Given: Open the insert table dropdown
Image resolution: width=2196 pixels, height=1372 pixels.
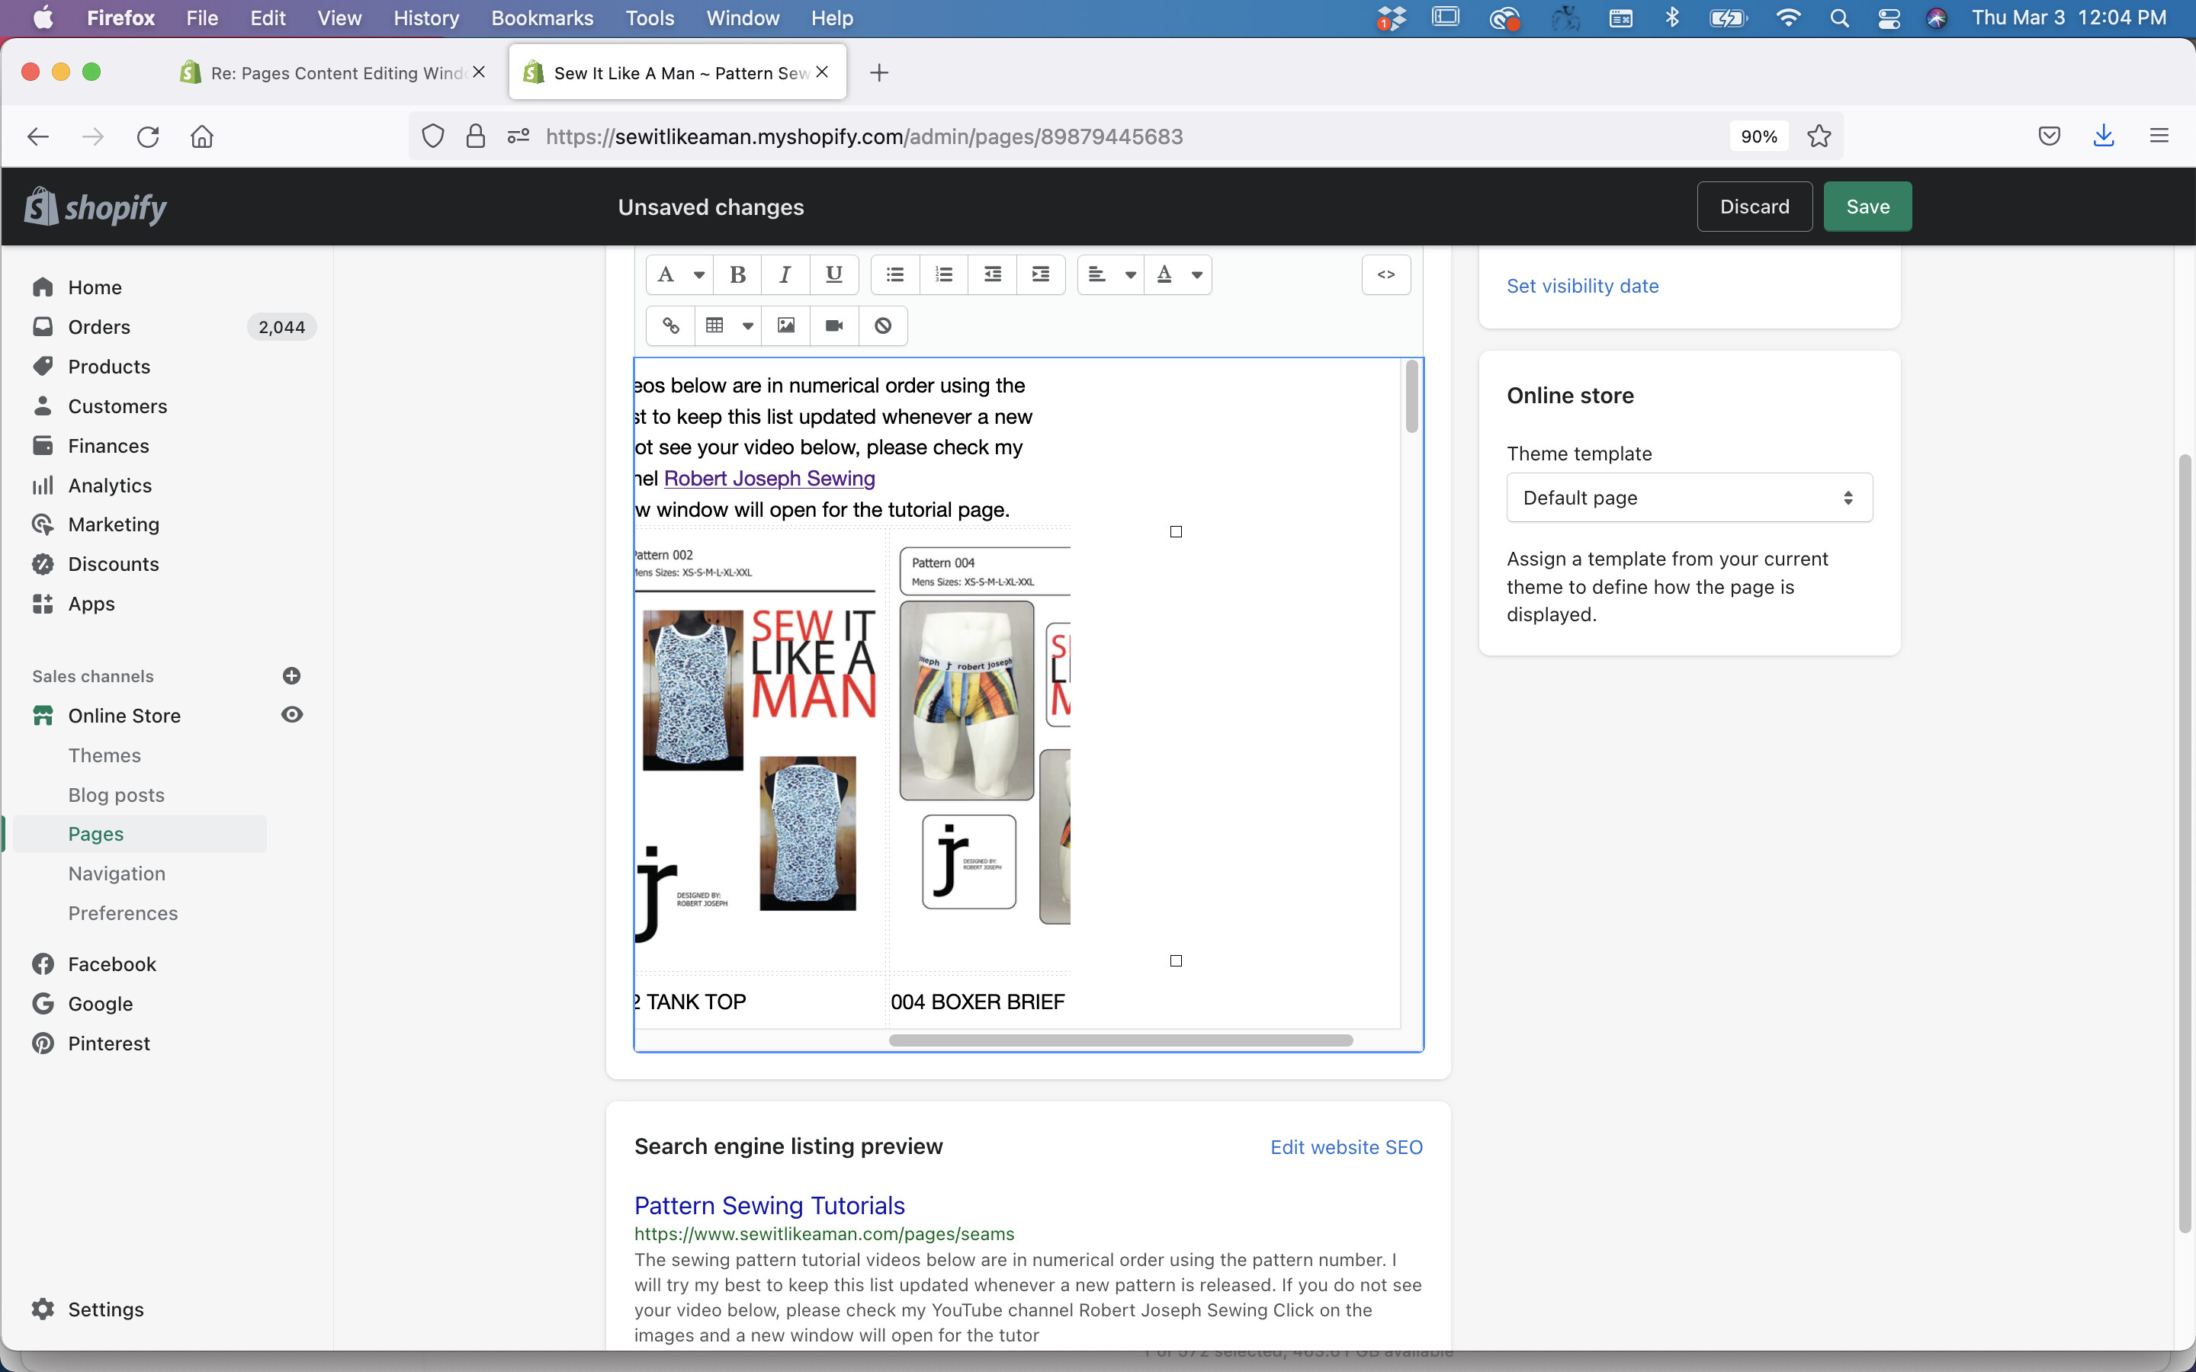Looking at the screenshot, I should (x=748, y=325).
